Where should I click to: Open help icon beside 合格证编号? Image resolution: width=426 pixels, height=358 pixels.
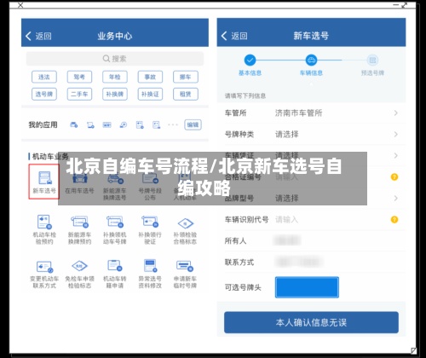pos(394,177)
